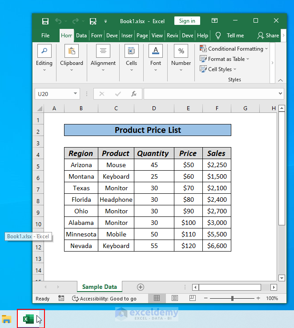Click the vertical scrollbar down arrow
The width and height of the screenshot is (294, 328).
tap(282, 278)
